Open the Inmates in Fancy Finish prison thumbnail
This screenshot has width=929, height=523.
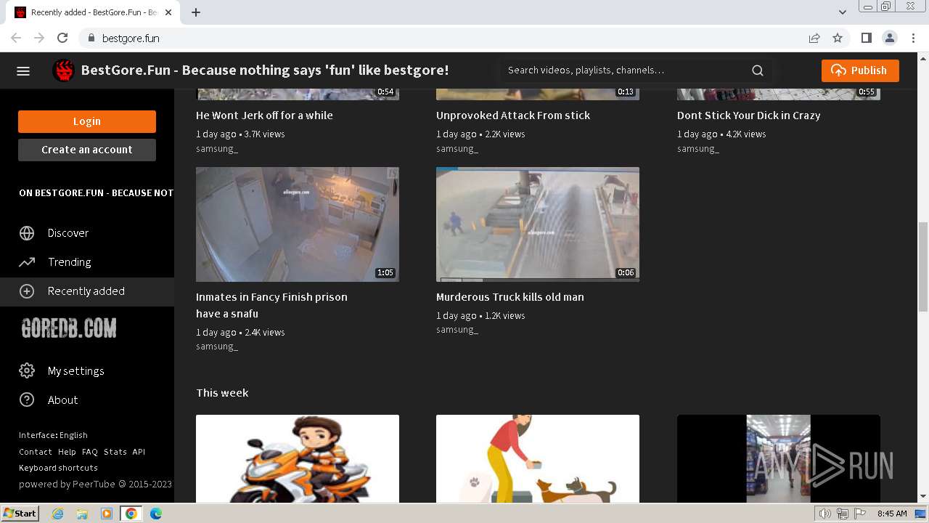(x=298, y=224)
